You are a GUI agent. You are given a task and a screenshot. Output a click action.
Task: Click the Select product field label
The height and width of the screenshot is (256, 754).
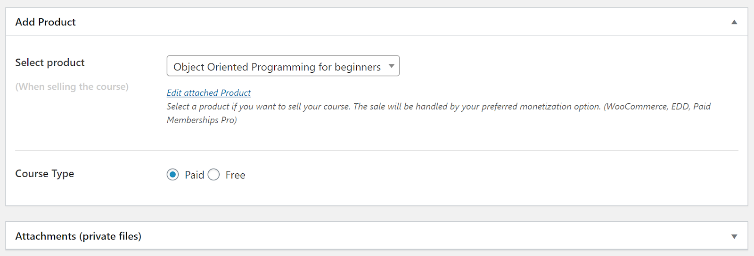pyautogui.click(x=50, y=62)
